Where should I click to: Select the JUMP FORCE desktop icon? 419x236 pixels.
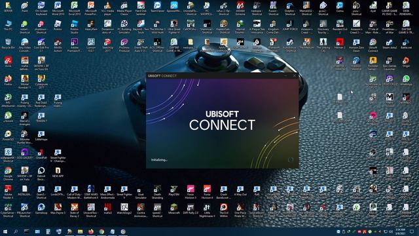[x=290, y=26]
